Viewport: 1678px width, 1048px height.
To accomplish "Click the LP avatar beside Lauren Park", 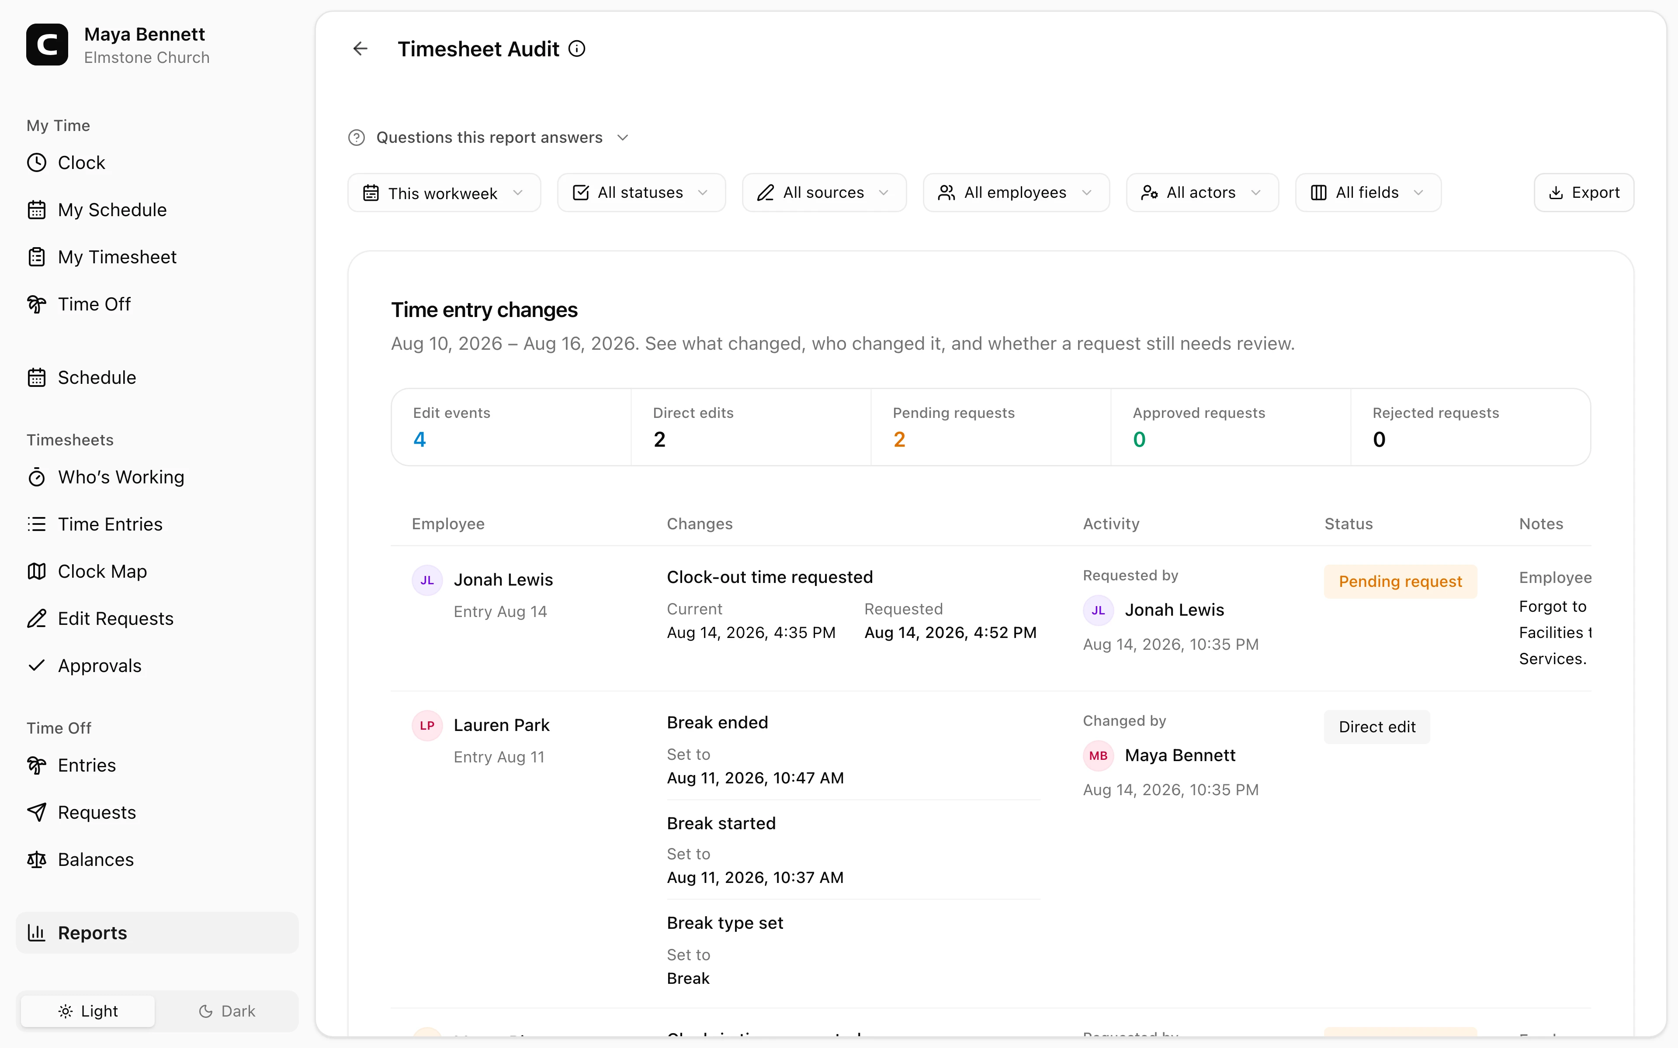I will click(427, 726).
